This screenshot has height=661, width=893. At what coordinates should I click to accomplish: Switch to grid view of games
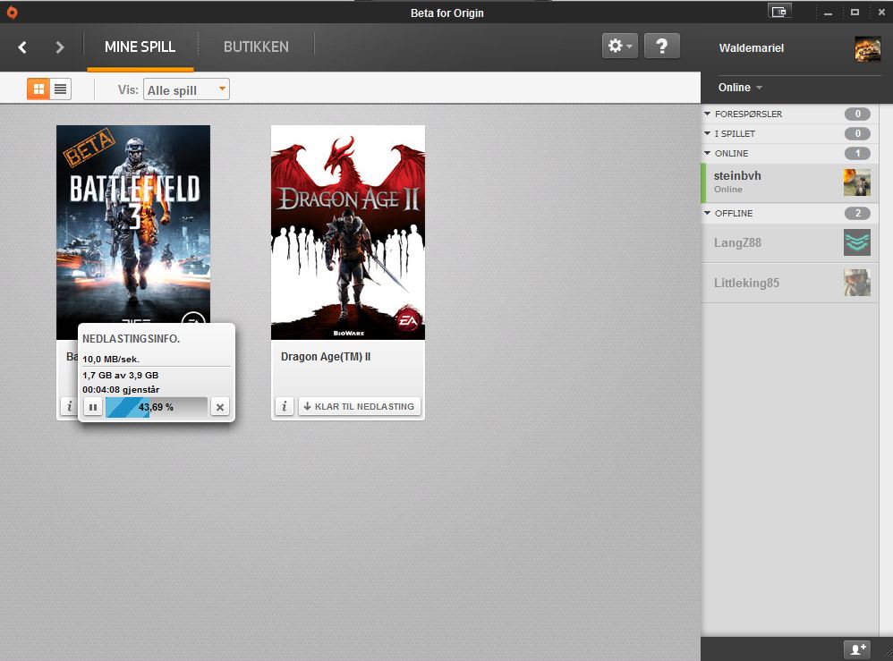[x=38, y=89]
